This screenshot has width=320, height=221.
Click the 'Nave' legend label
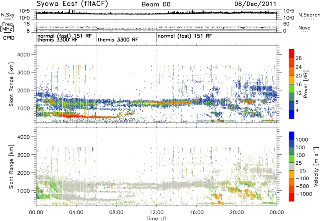click(304, 28)
